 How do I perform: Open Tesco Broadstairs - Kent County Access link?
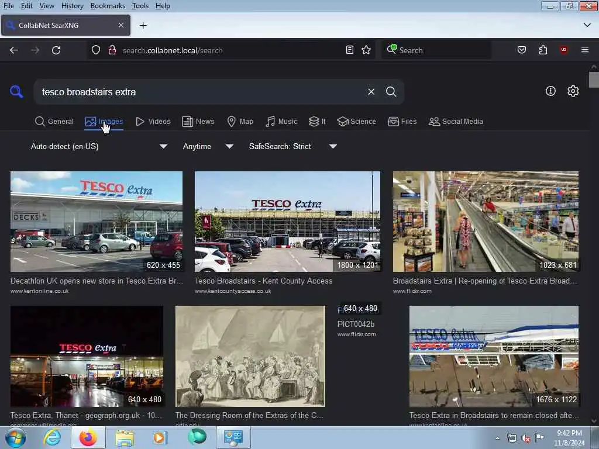point(264,281)
